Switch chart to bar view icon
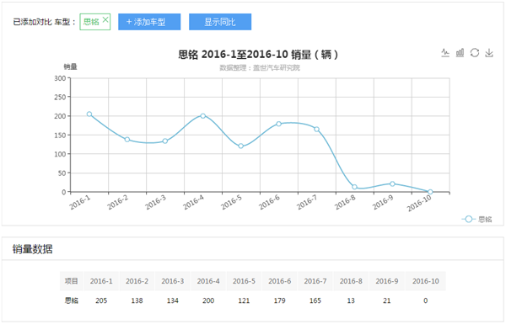The image size is (506, 324). coord(460,53)
